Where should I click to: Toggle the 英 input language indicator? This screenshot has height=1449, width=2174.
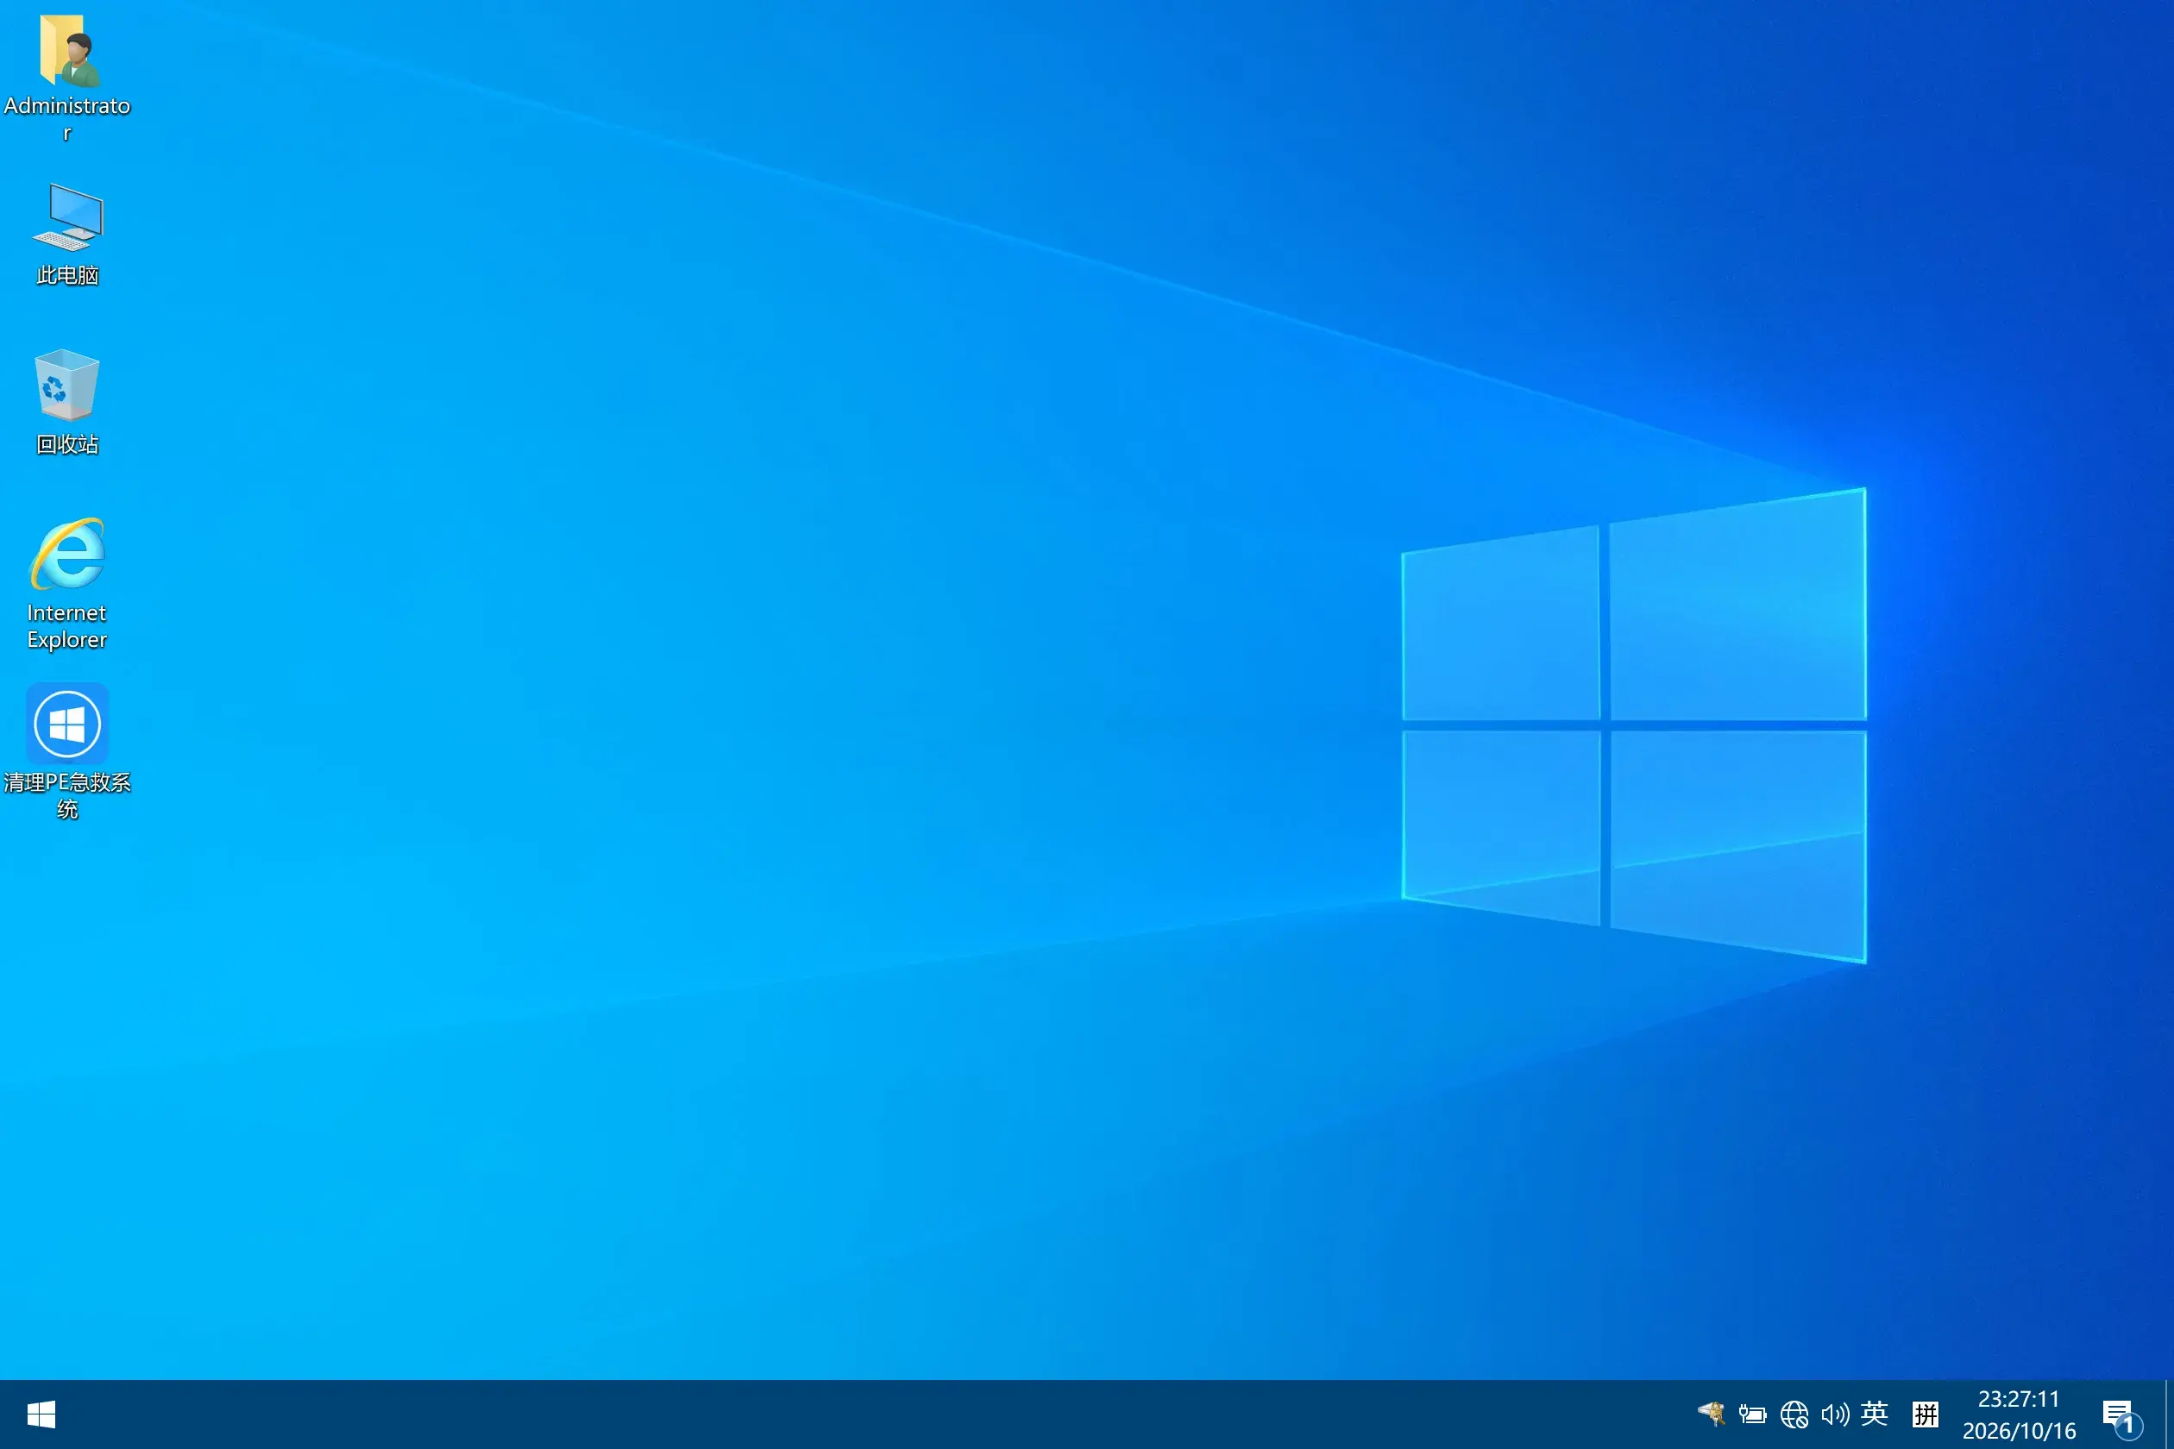click(x=1875, y=1413)
